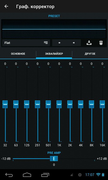Open the ДРУГОЕ tab
The image size is (108, 180).
(90, 54)
